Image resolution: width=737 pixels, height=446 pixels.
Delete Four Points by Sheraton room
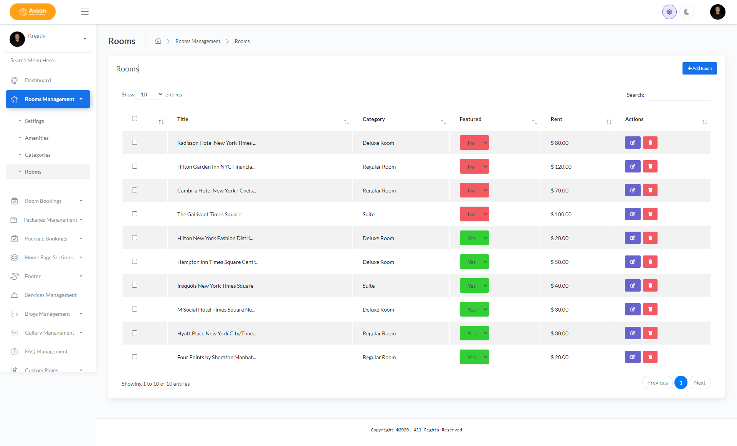click(650, 357)
